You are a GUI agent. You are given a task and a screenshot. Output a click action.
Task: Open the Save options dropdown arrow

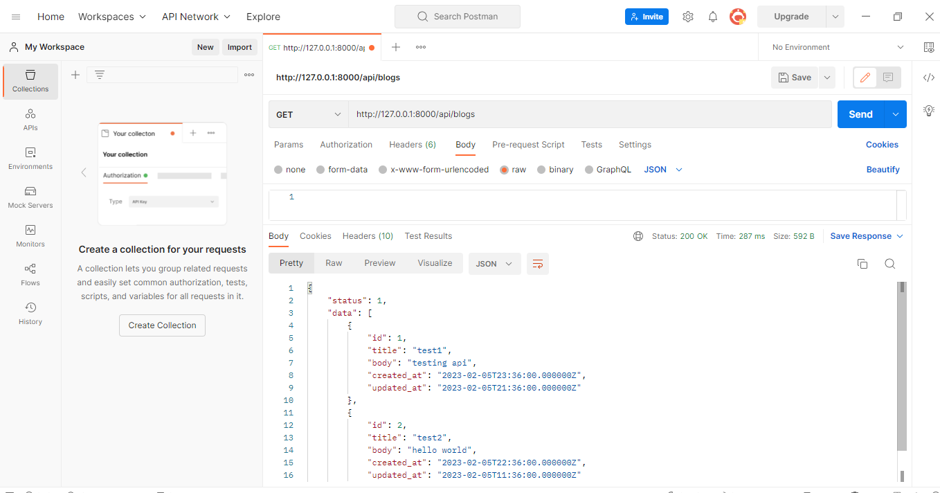click(x=827, y=78)
